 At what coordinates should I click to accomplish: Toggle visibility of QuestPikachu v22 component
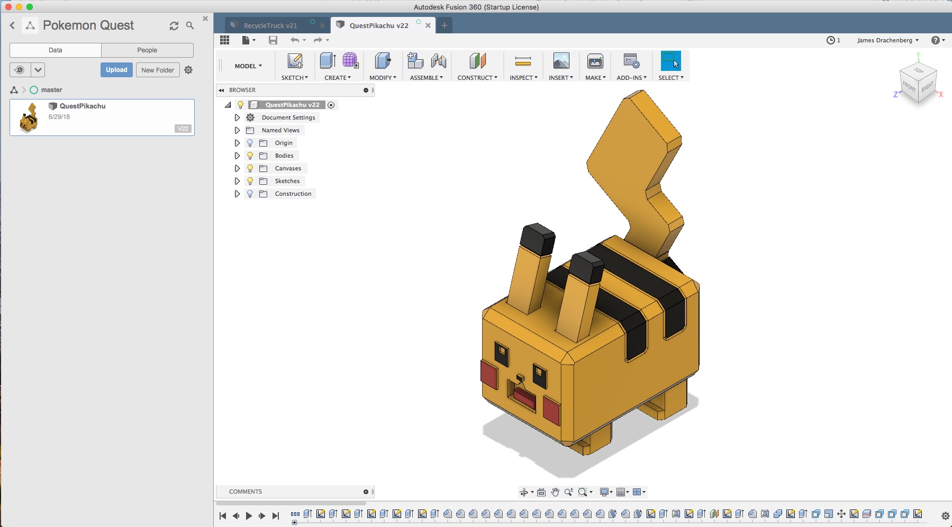[x=240, y=105]
